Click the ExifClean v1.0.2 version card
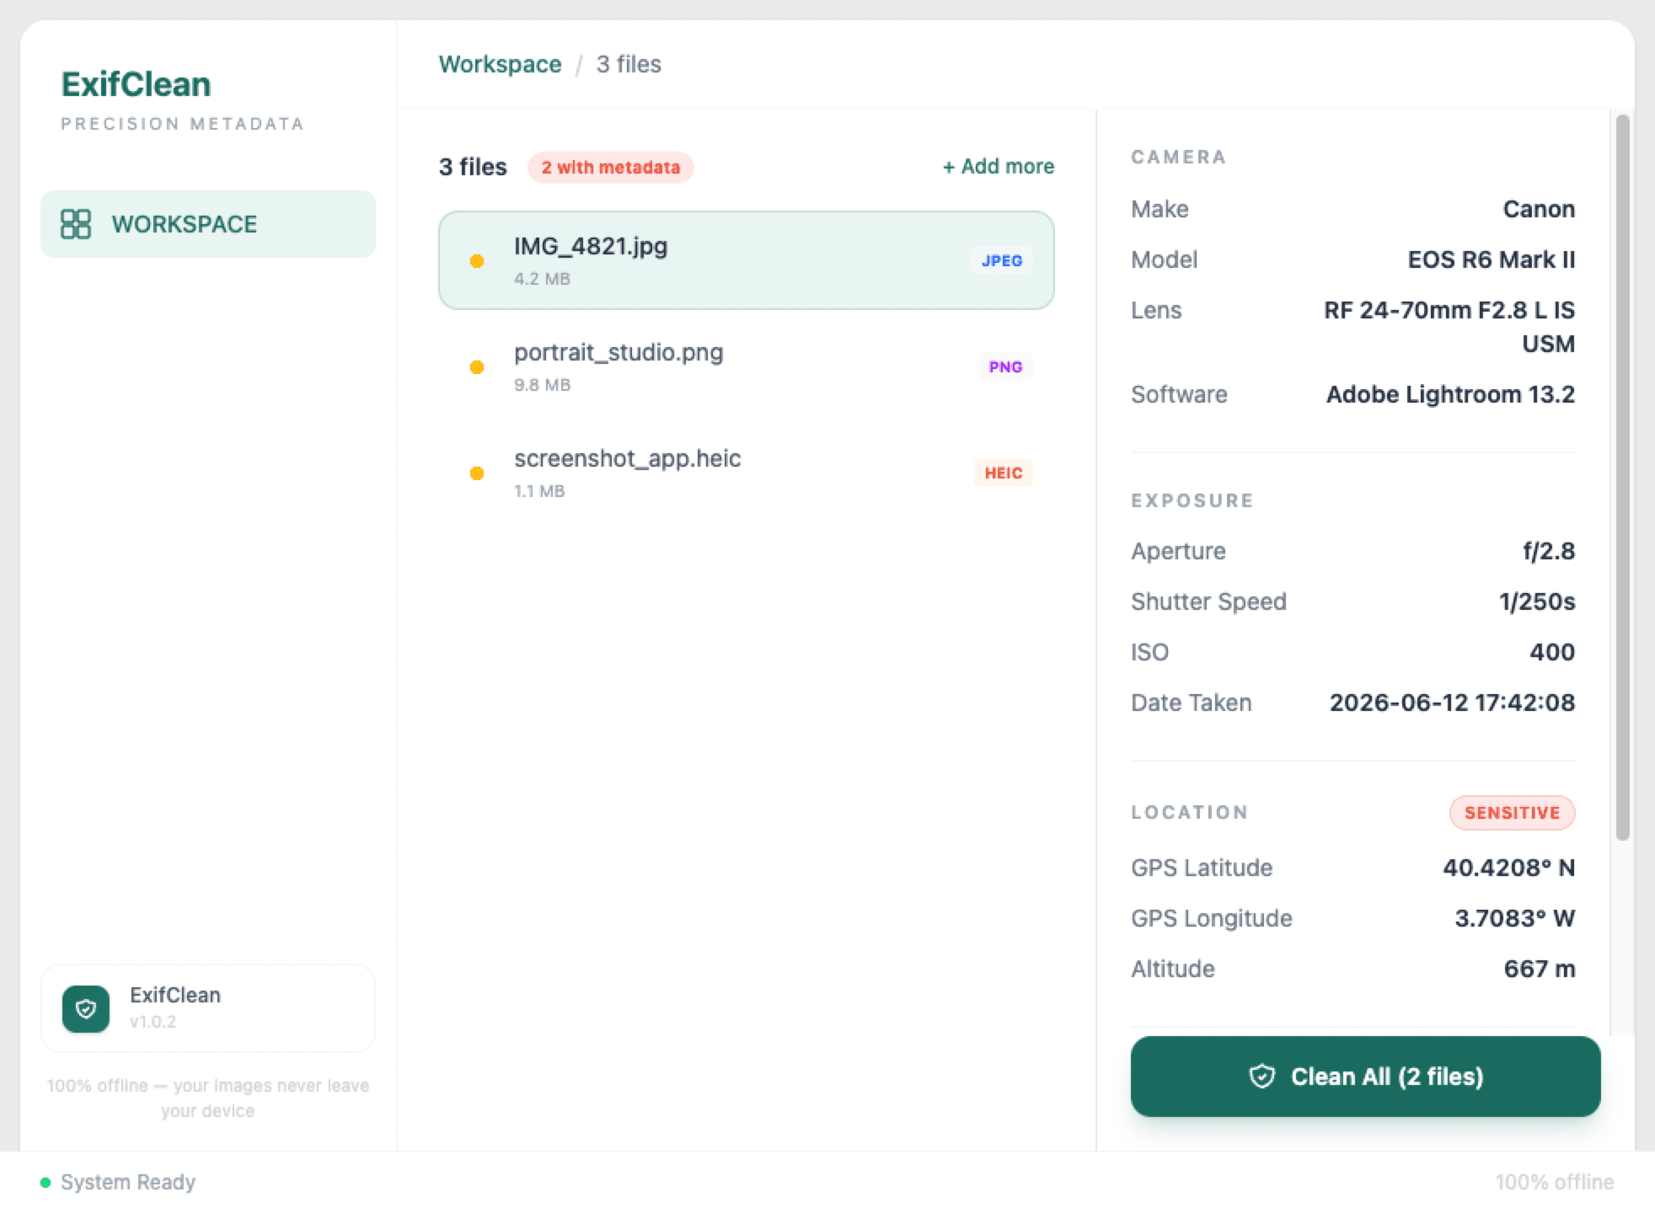Screen dimensions: 1655x1213 pyautogui.click(x=208, y=1008)
